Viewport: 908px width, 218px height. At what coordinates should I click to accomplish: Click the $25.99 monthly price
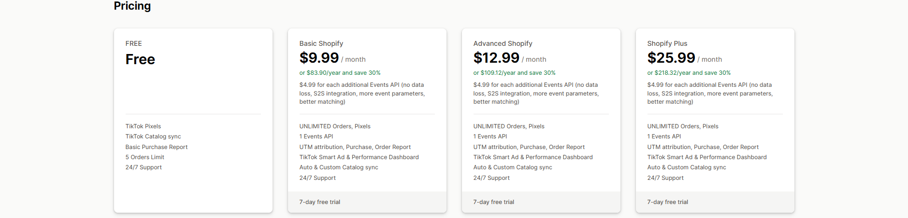point(671,58)
